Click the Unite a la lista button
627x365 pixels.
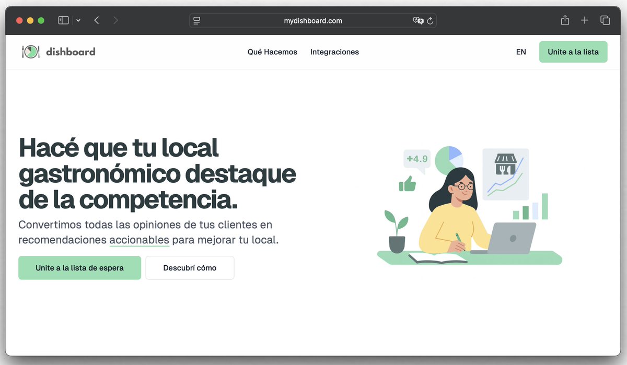pyautogui.click(x=573, y=52)
